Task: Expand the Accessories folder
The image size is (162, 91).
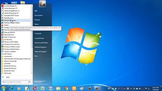Action: pyautogui.click(x=16, y=56)
